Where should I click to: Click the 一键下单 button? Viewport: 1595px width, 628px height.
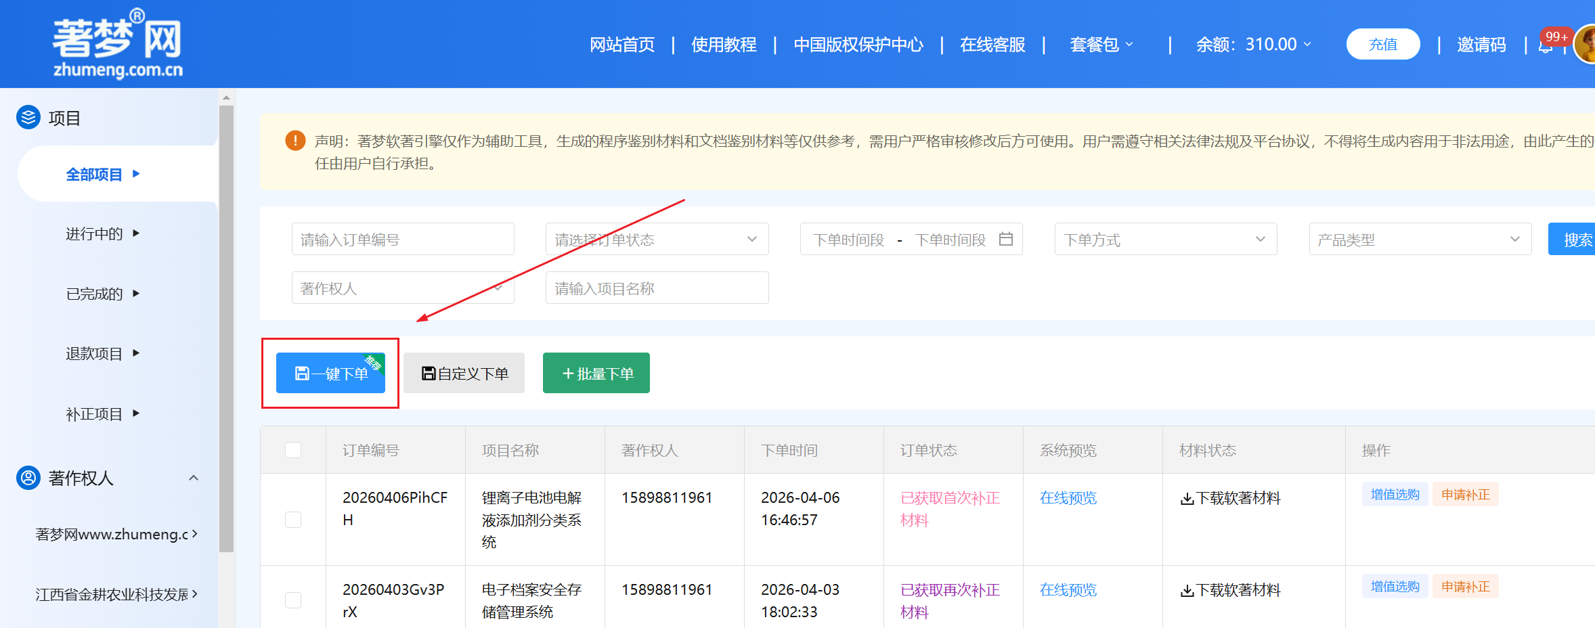330,373
